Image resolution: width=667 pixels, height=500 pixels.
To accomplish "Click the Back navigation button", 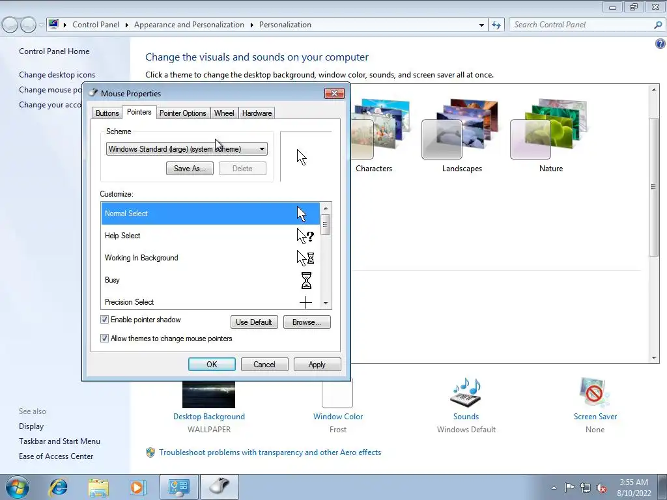I will point(10,25).
